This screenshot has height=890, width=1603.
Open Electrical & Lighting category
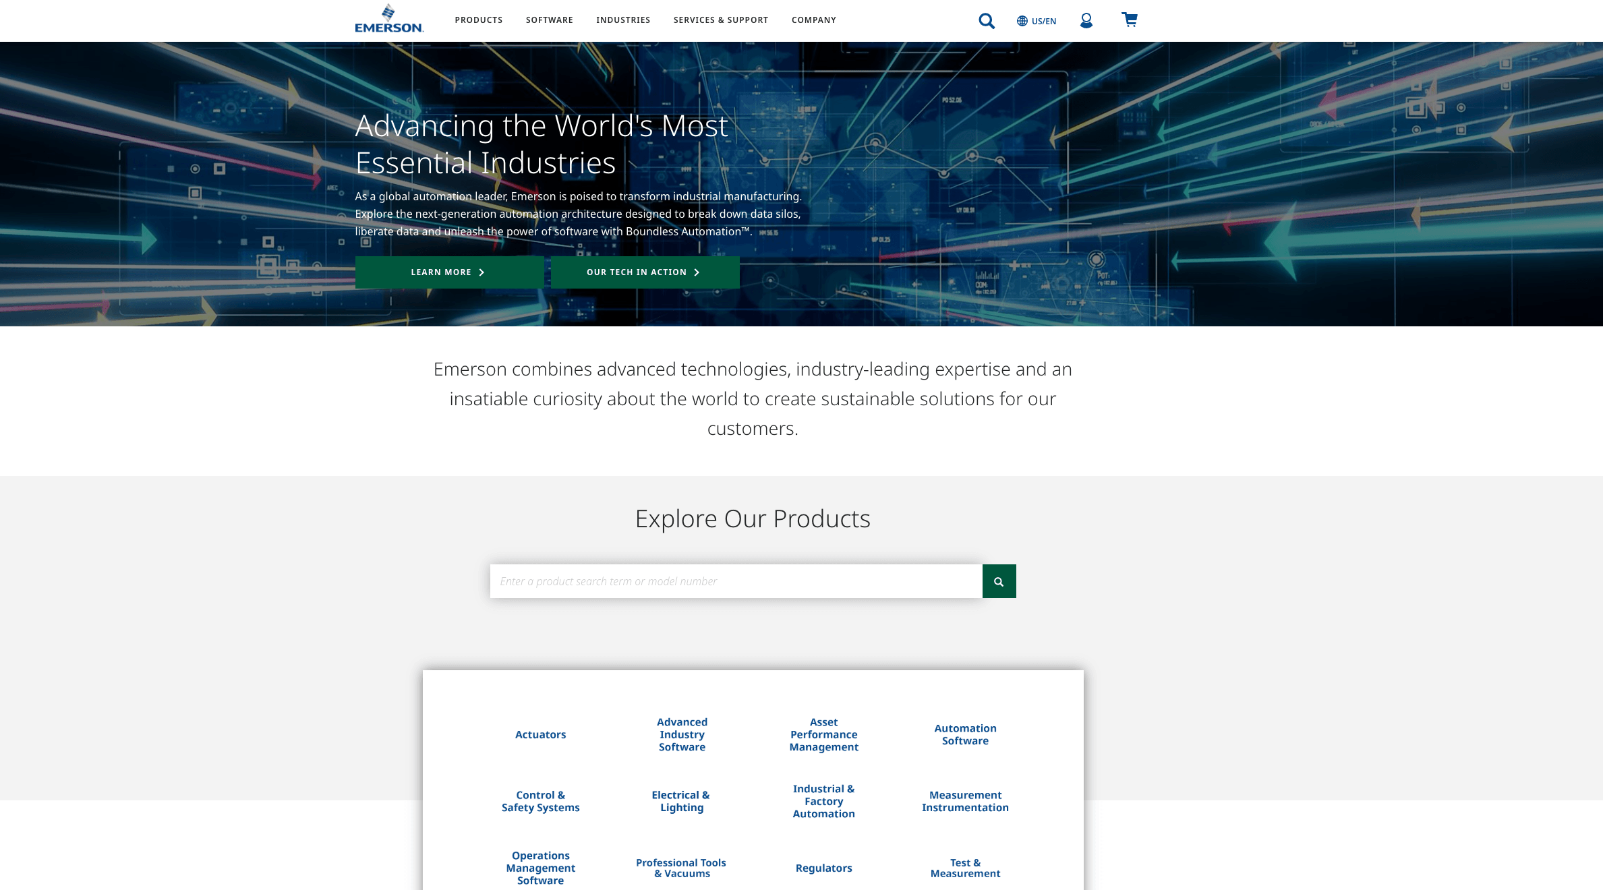(681, 802)
